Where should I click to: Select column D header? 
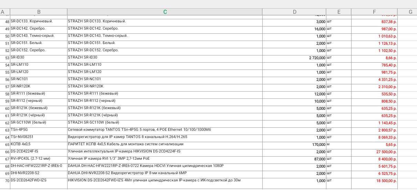tap(294, 12)
